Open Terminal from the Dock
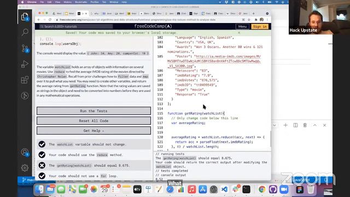350x197 pixels. pyautogui.click(x=247, y=189)
